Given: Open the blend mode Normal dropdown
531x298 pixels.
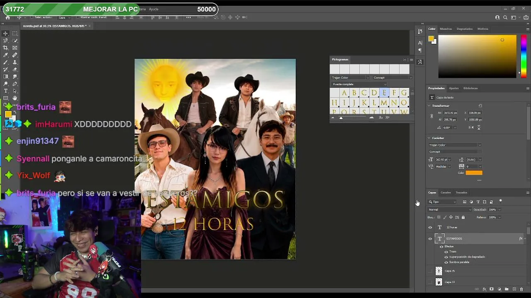Looking at the screenshot, I should (x=450, y=210).
